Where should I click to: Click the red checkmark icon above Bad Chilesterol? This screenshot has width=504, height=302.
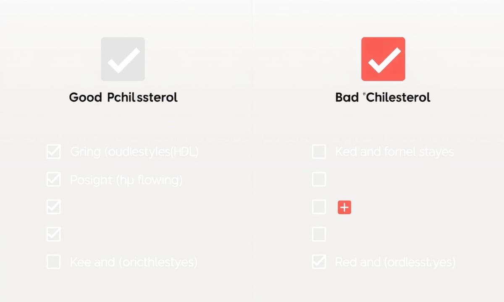coord(383,59)
